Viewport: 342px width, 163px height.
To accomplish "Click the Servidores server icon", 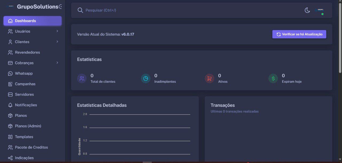I will click(x=10, y=94).
